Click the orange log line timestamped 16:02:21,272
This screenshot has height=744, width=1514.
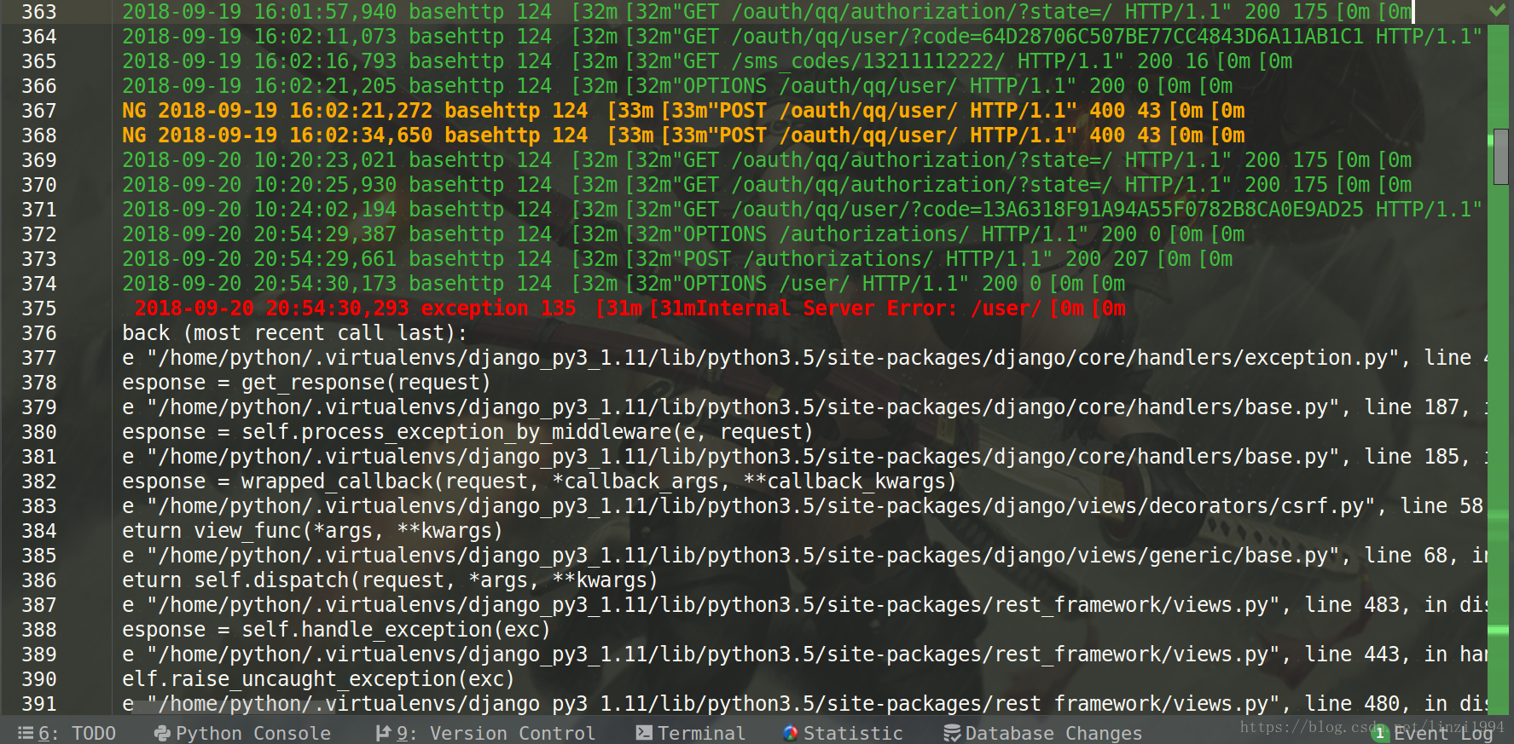(x=683, y=111)
